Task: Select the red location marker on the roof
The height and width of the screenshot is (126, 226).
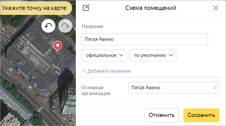Action: (x=58, y=46)
